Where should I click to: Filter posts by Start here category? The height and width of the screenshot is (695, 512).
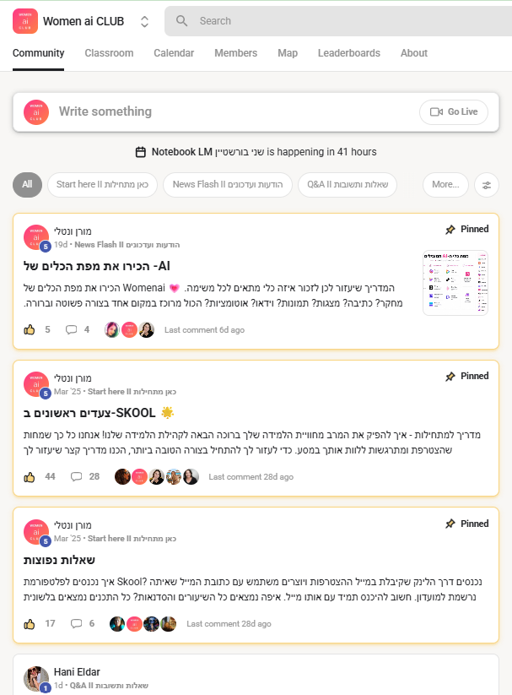click(102, 184)
